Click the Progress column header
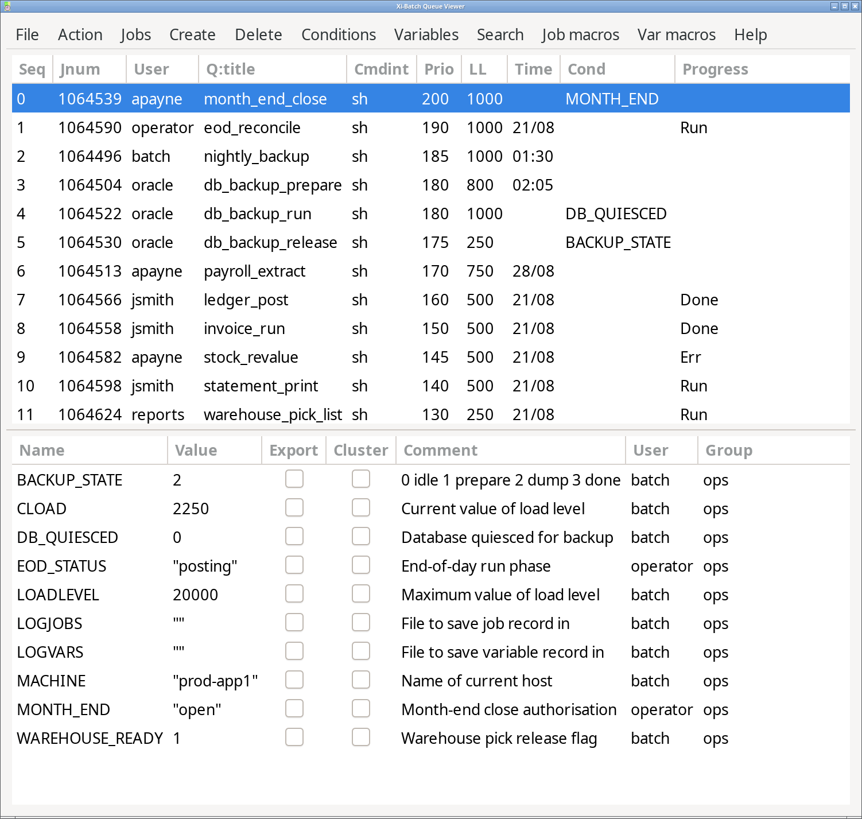This screenshot has height=819, width=862. (762, 69)
